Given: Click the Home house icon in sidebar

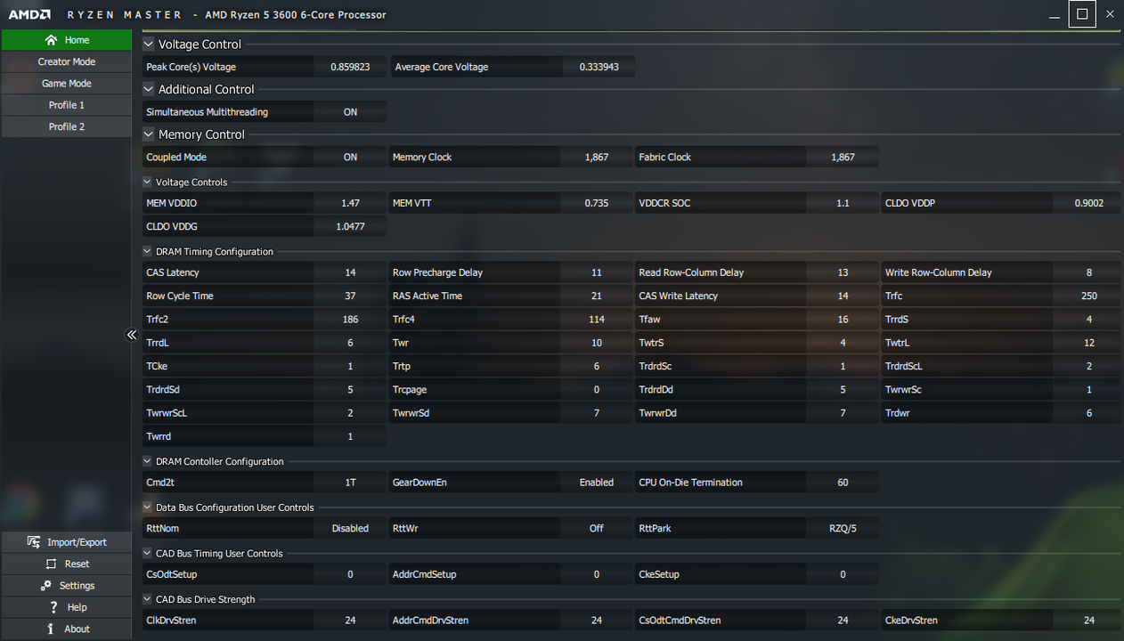Looking at the screenshot, I should (51, 40).
